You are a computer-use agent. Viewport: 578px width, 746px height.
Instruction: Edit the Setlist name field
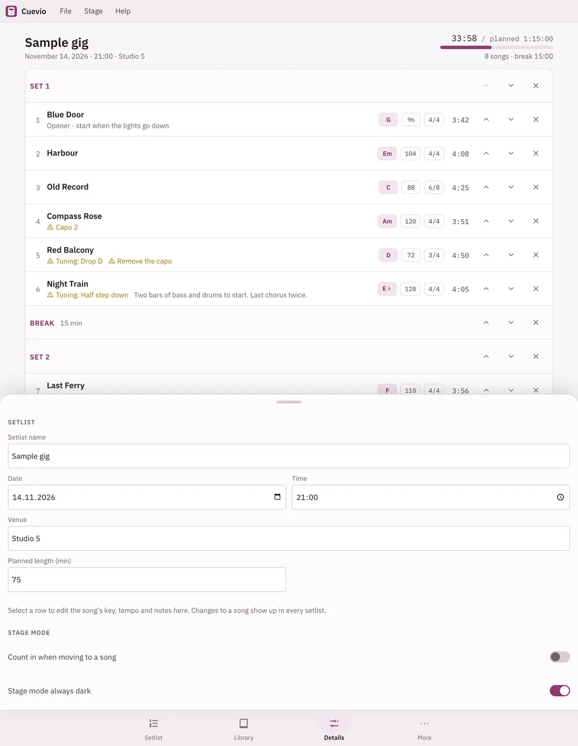[289, 456]
